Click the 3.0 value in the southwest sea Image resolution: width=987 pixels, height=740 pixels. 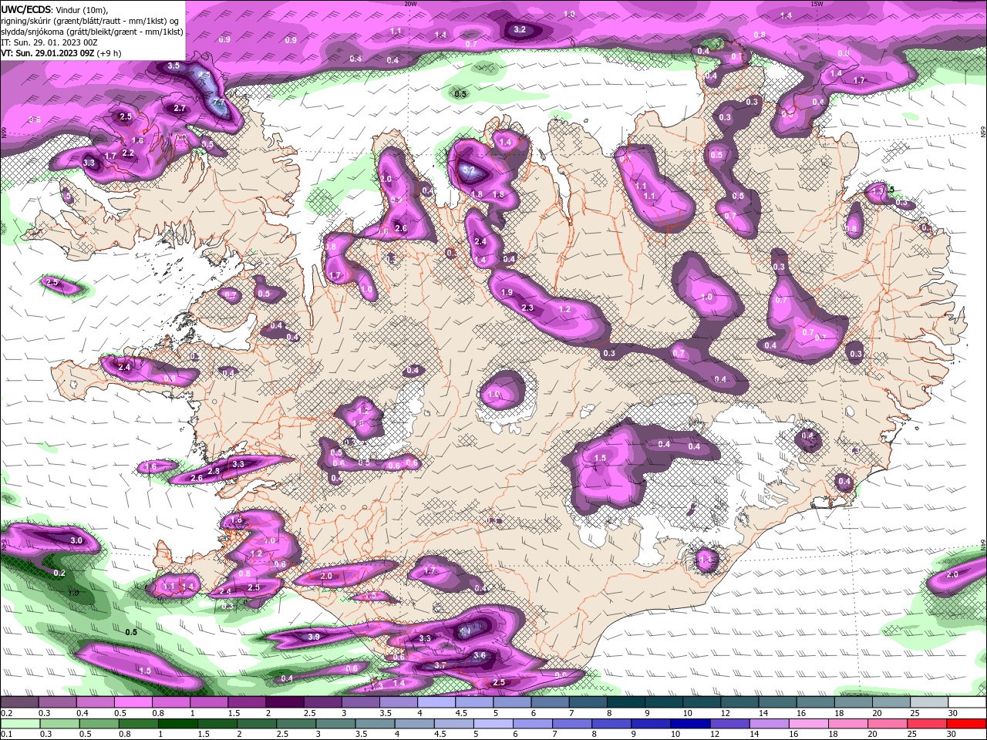pos(76,540)
